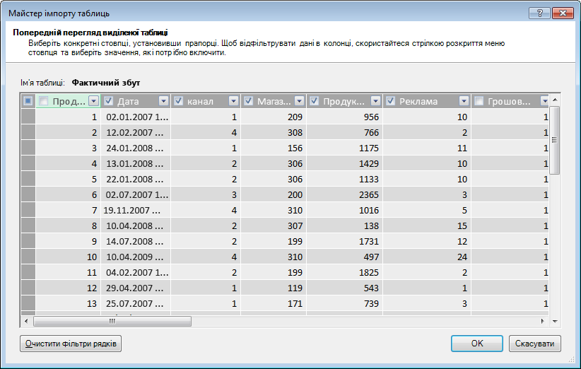This screenshot has width=581, height=369.
Task: Click product cell 2365
Action: 345,194
